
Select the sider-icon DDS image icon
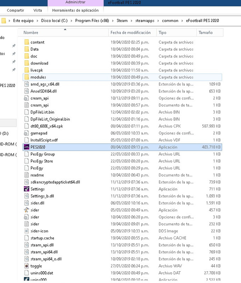click(x=27, y=231)
